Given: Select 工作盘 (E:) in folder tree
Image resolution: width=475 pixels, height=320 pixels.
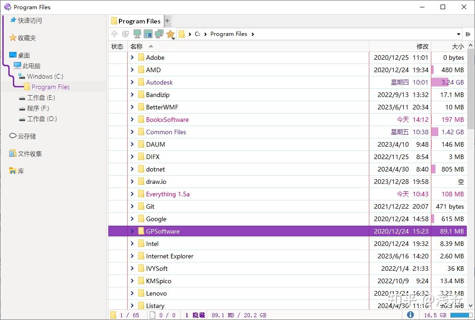Looking at the screenshot, I should pos(40,97).
